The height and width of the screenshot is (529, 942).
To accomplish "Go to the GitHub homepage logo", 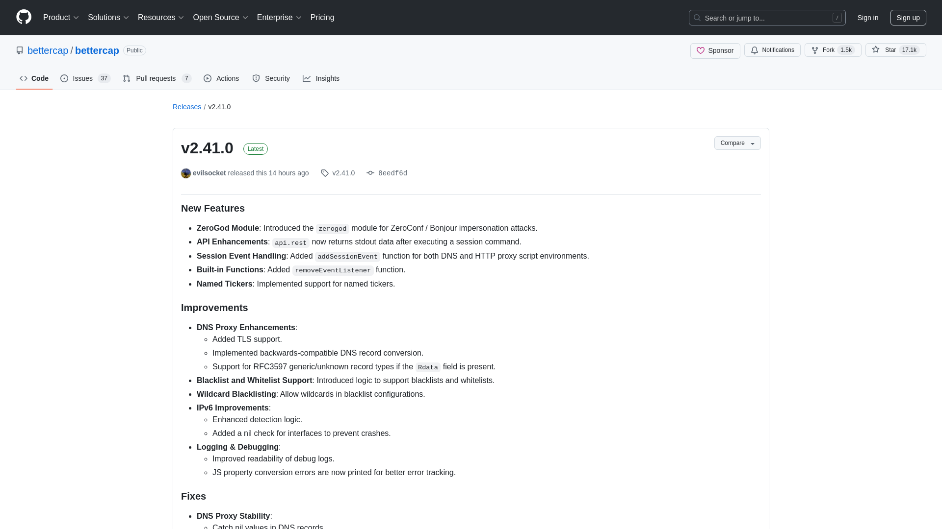I will coord(24,17).
